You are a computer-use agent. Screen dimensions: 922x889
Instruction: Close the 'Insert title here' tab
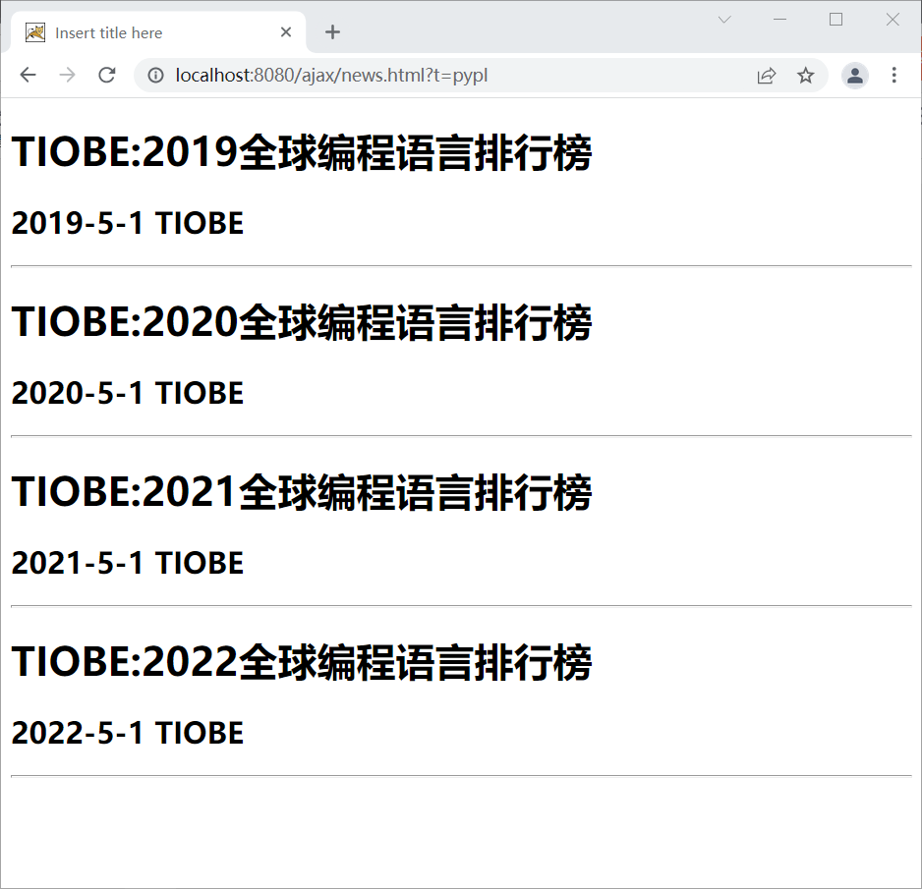pos(286,32)
